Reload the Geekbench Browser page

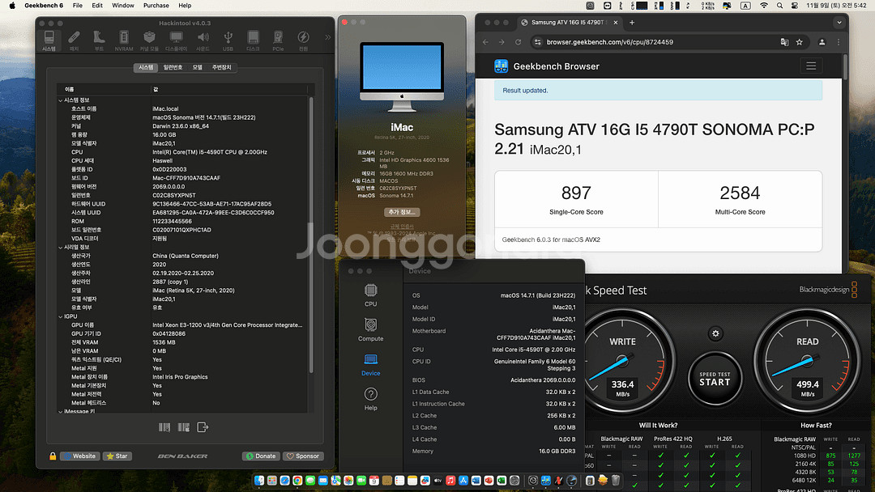pos(518,42)
